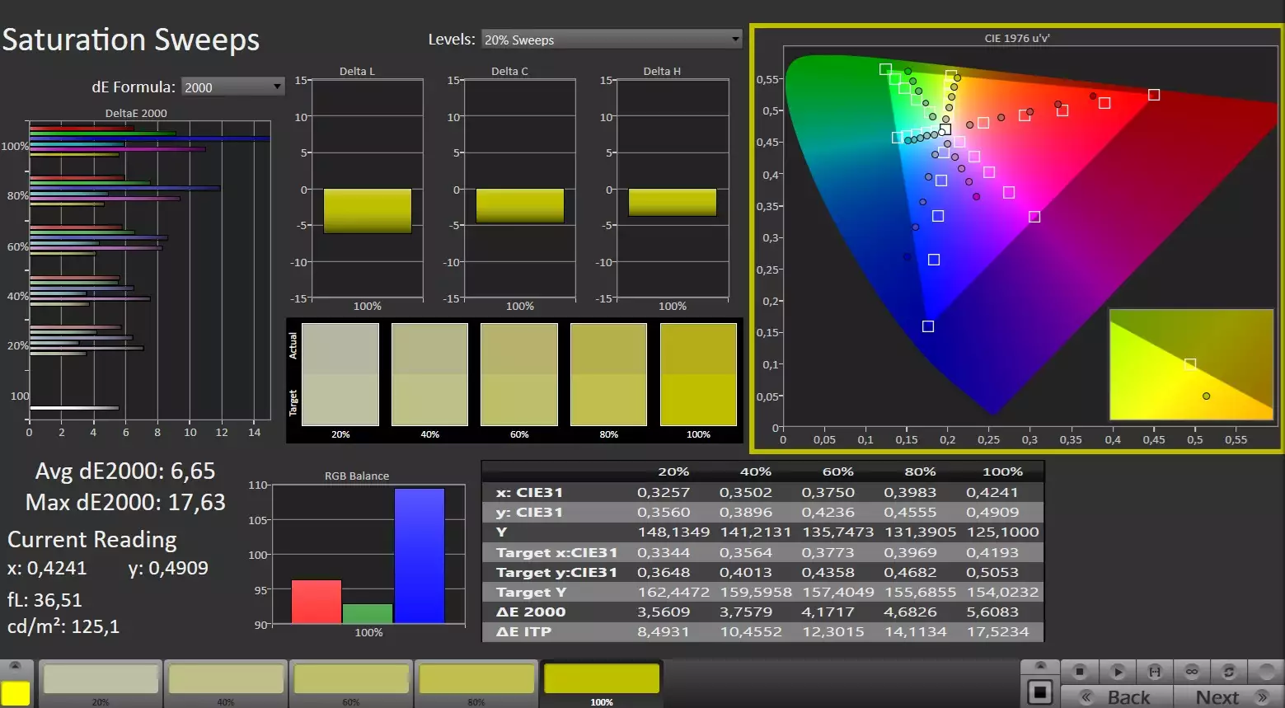Click the continuous read infinity icon
The height and width of the screenshot is (708, 1285).
[1192, 672]
